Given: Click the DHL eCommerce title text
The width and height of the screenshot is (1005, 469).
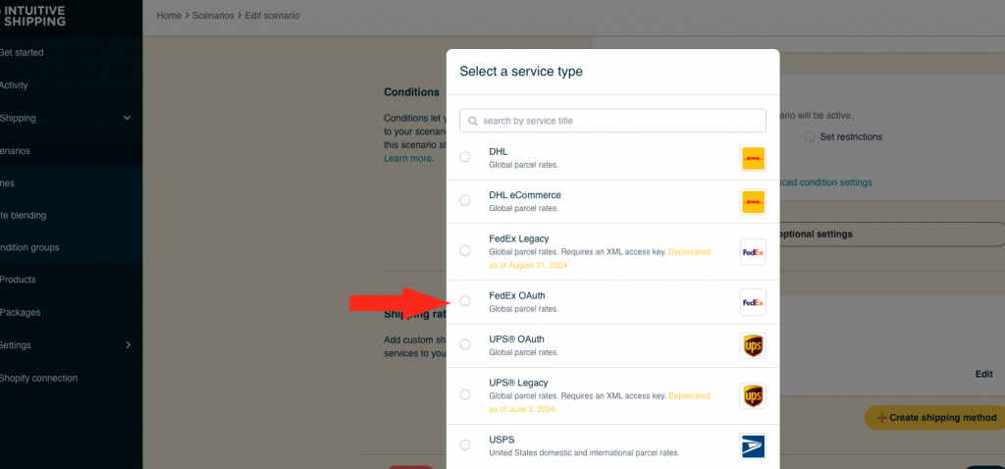Looking at the screenshot, I should point(525,195).
